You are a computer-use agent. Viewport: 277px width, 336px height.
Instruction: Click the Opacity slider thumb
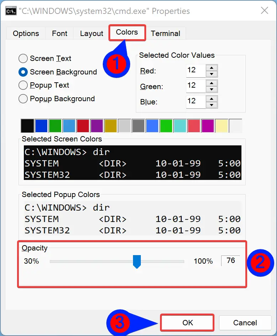click(x=137, y=262)
